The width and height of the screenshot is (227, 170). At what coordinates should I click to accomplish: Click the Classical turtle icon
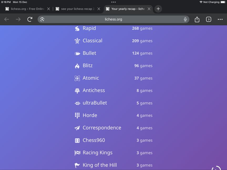pyautogui.click(x=77, y=41)
